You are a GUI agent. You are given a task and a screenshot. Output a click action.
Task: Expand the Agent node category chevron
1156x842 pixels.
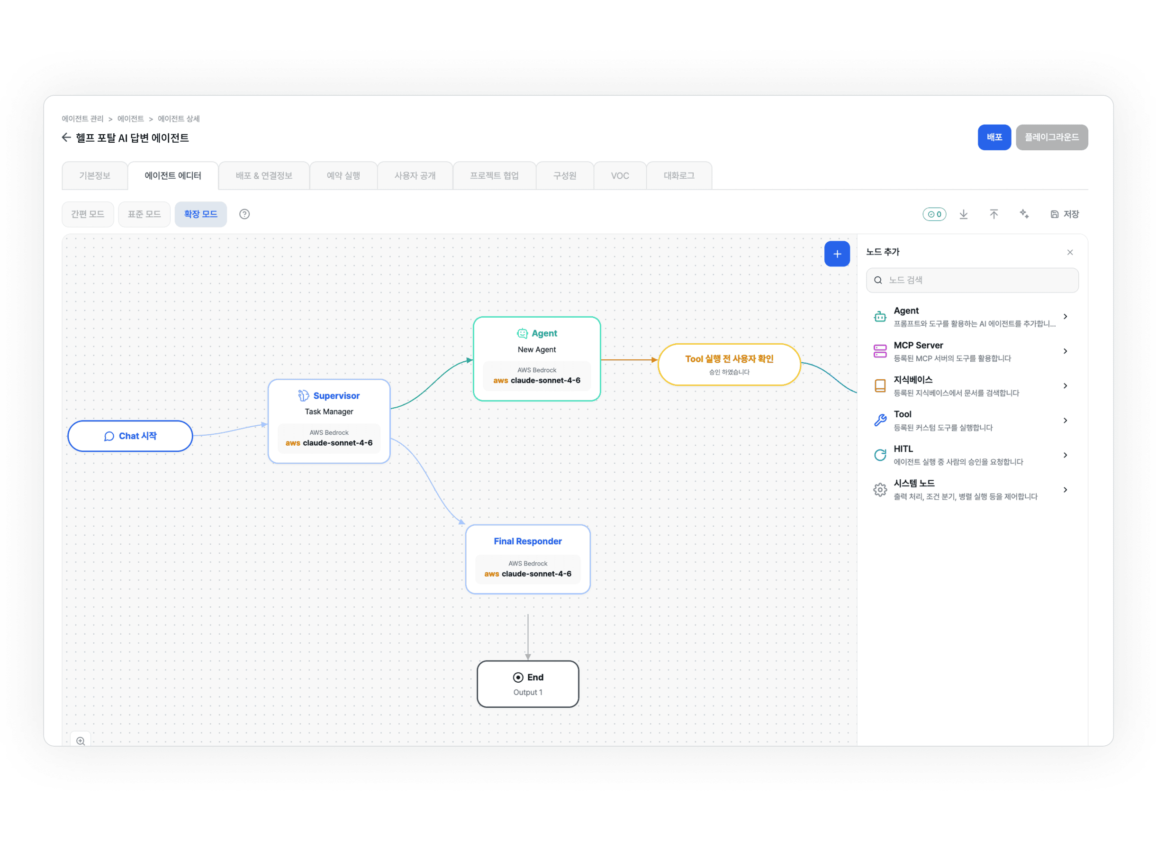pyautogui.click(x=1066, y=317)
